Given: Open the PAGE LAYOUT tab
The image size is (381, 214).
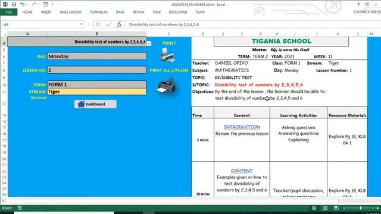Looking at the screenshot, I should tap(71, 12).
